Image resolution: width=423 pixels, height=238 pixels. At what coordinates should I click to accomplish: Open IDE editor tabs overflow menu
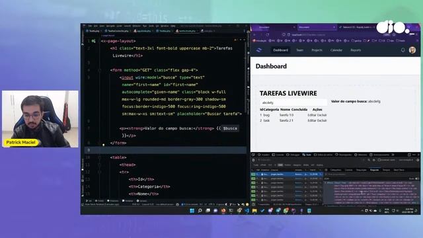(245, 31)
